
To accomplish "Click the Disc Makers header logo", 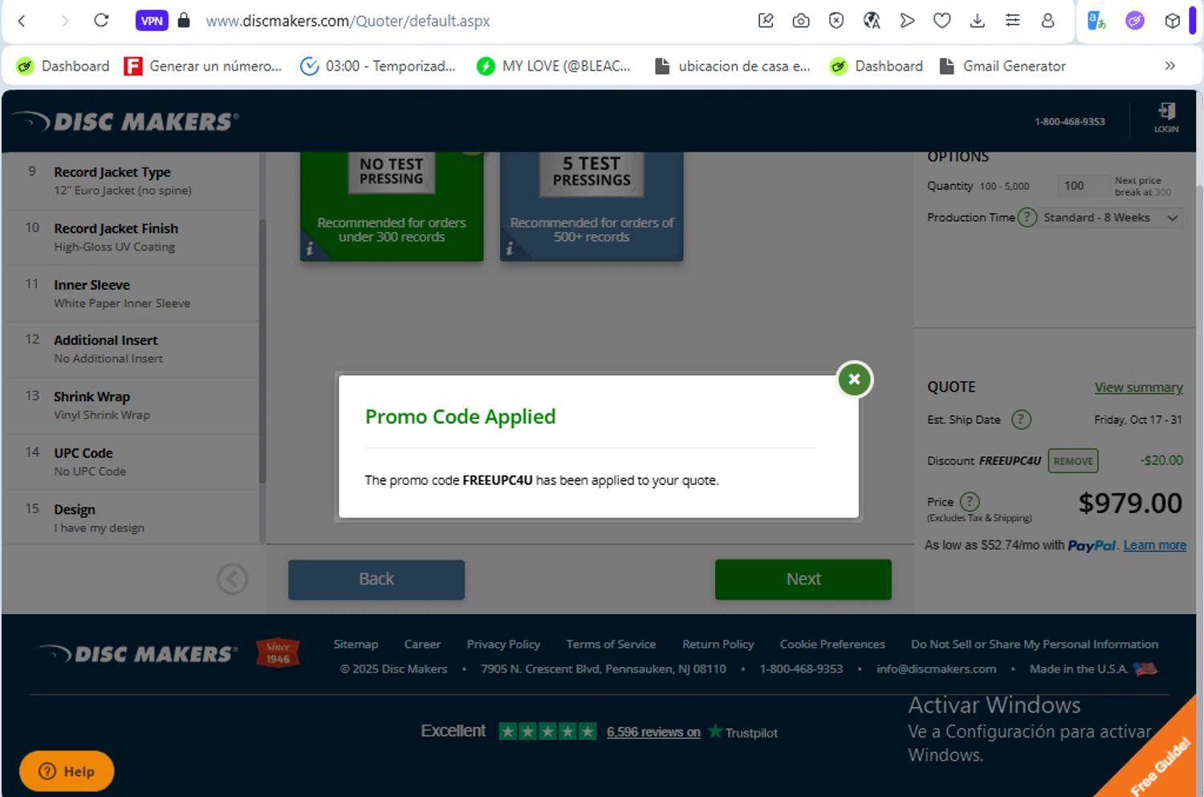I will pos(126,121).
